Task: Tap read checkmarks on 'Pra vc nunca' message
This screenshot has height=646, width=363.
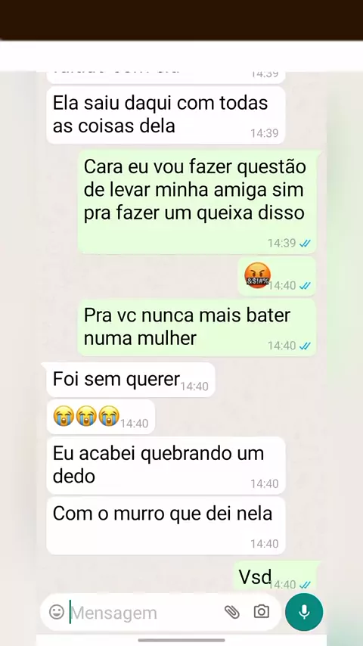Action: tap(305, 346)
